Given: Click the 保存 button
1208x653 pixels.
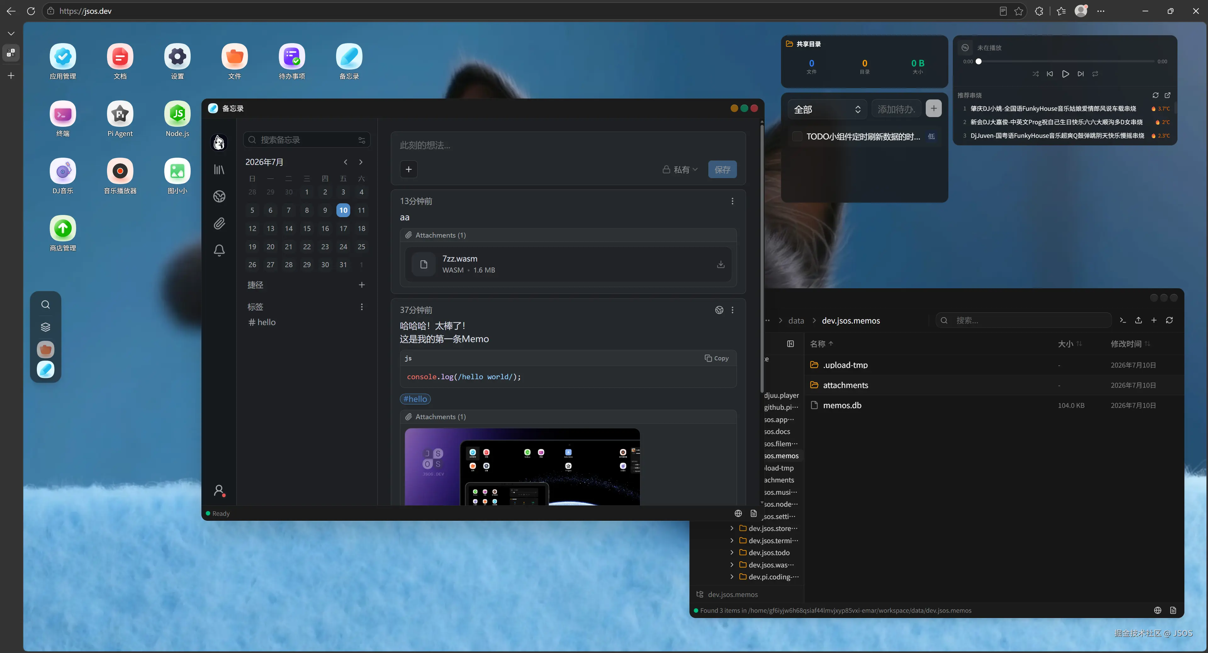Looking at the screenshot, I should (x=722, y=169).
